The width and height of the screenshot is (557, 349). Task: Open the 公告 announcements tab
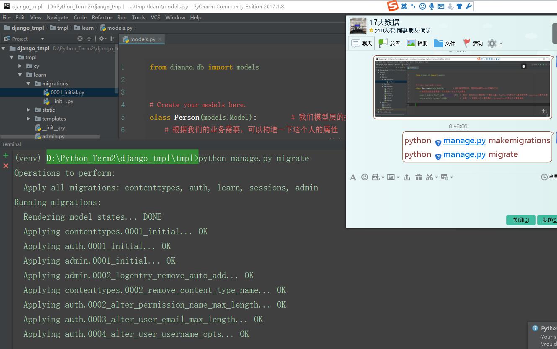point(389,43)
